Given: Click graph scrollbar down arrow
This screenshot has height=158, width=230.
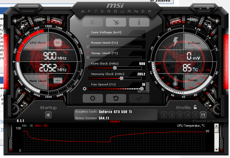Looking at the screenshot, I should tap(216, 149).
